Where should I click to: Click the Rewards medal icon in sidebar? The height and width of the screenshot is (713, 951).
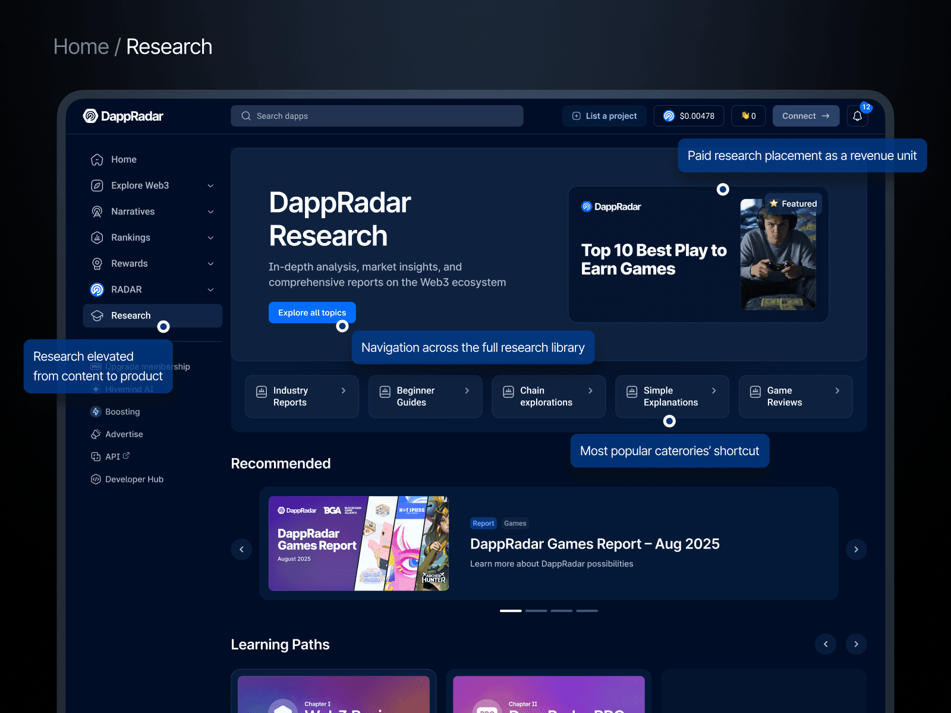click(97, 263)
